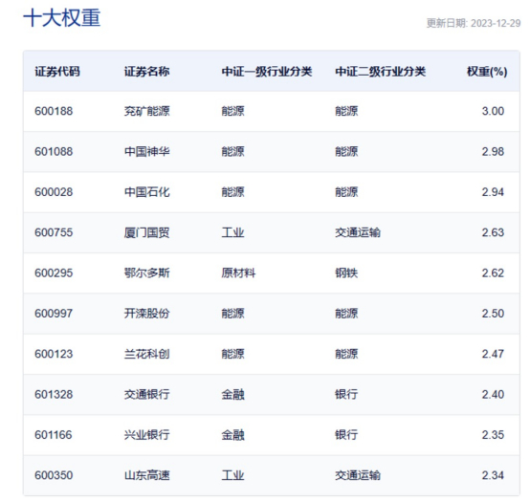The height and width of the screenshot is (502, 530).
Task: Select stock code 600123
Action: [54, 354]
